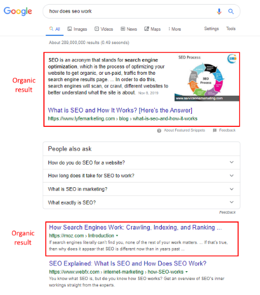Switch to the Maps tab

[153, 29]
